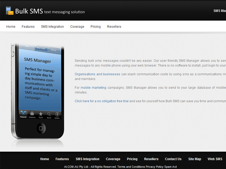Viewport: 226px width, 169px height.
Task: Follow the Organisations and businesses link
Action: [x=98, y=74]
